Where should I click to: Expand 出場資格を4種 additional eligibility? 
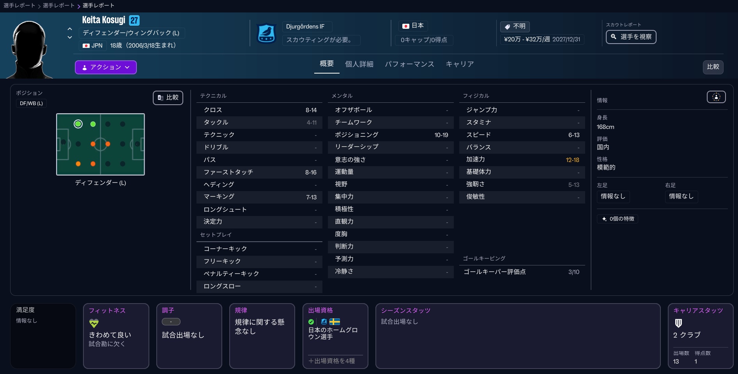pyautogui.click(x=332, y=361)
